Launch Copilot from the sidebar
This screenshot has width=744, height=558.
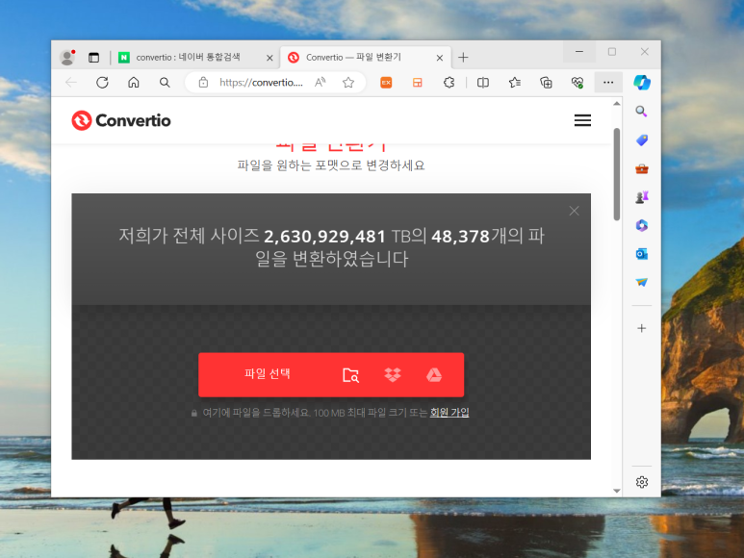[x=642, y=83]
